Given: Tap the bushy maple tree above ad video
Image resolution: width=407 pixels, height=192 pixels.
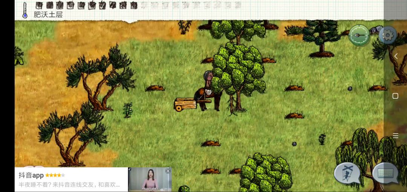Looking at the screenshot, I should click(266, 173).
